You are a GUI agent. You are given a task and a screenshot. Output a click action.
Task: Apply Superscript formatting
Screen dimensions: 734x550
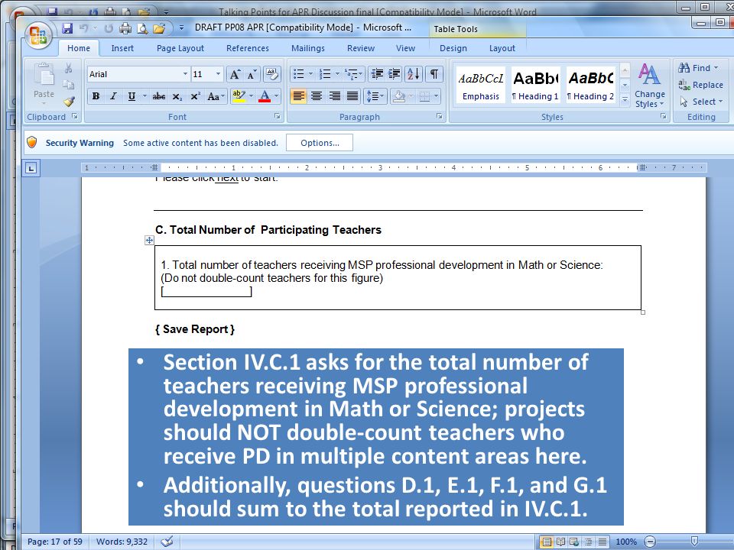pos(195,96)
